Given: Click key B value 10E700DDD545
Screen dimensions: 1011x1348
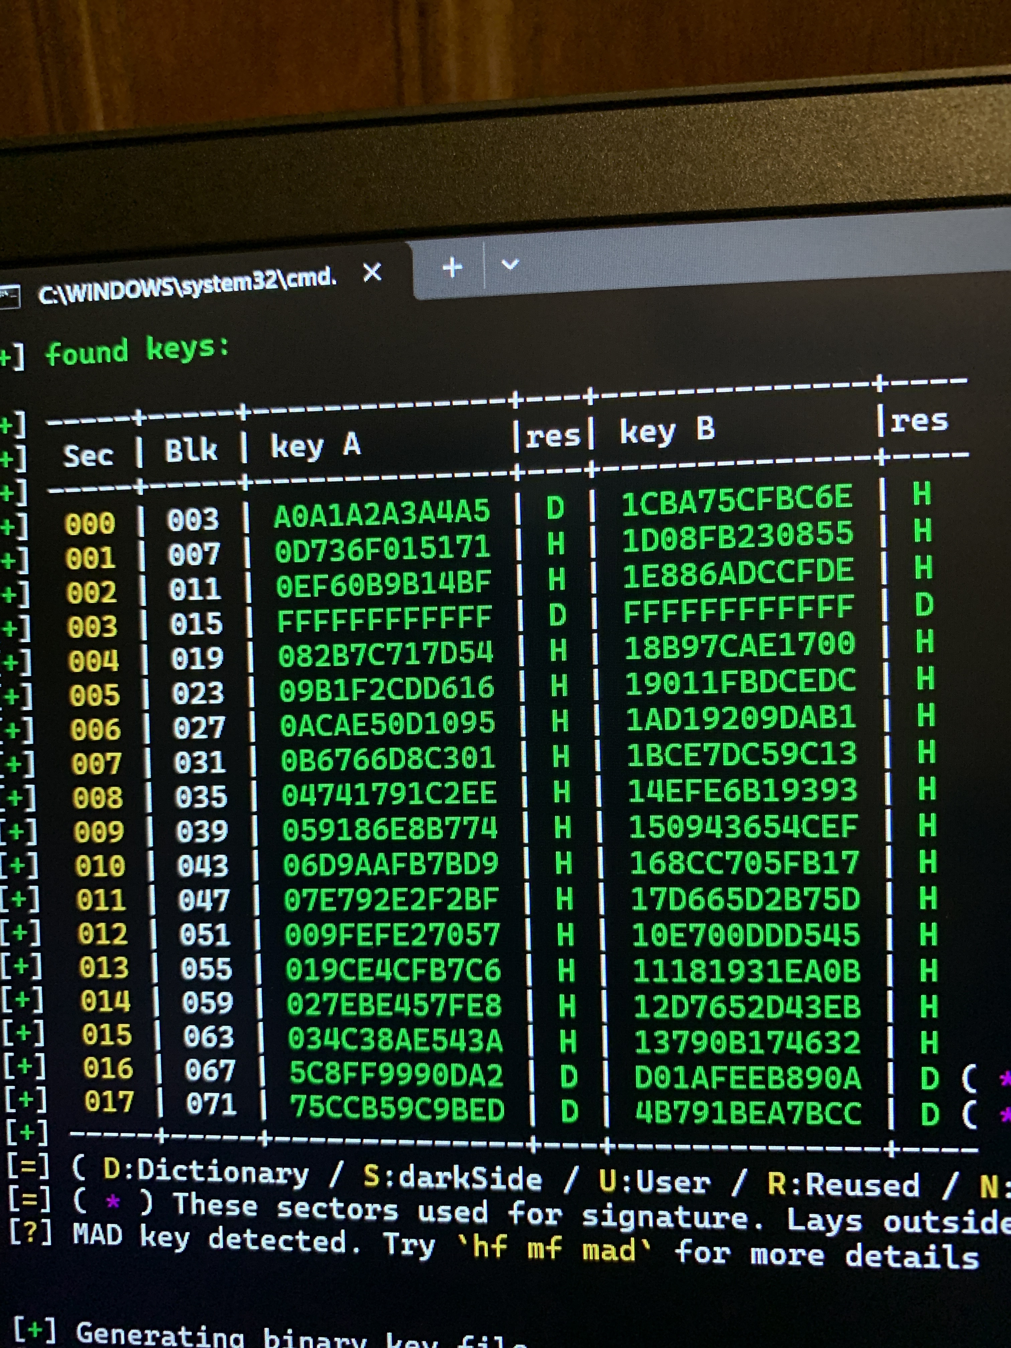Looking at the screenshot, I should point(746,935).
